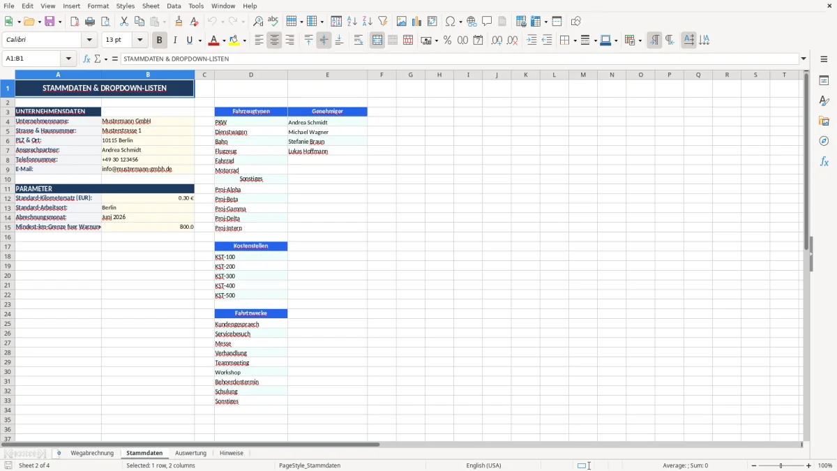Click the Export as PDF icon
Image resolution: width=837 pixels, height=471 pixels.
[75, 22]
